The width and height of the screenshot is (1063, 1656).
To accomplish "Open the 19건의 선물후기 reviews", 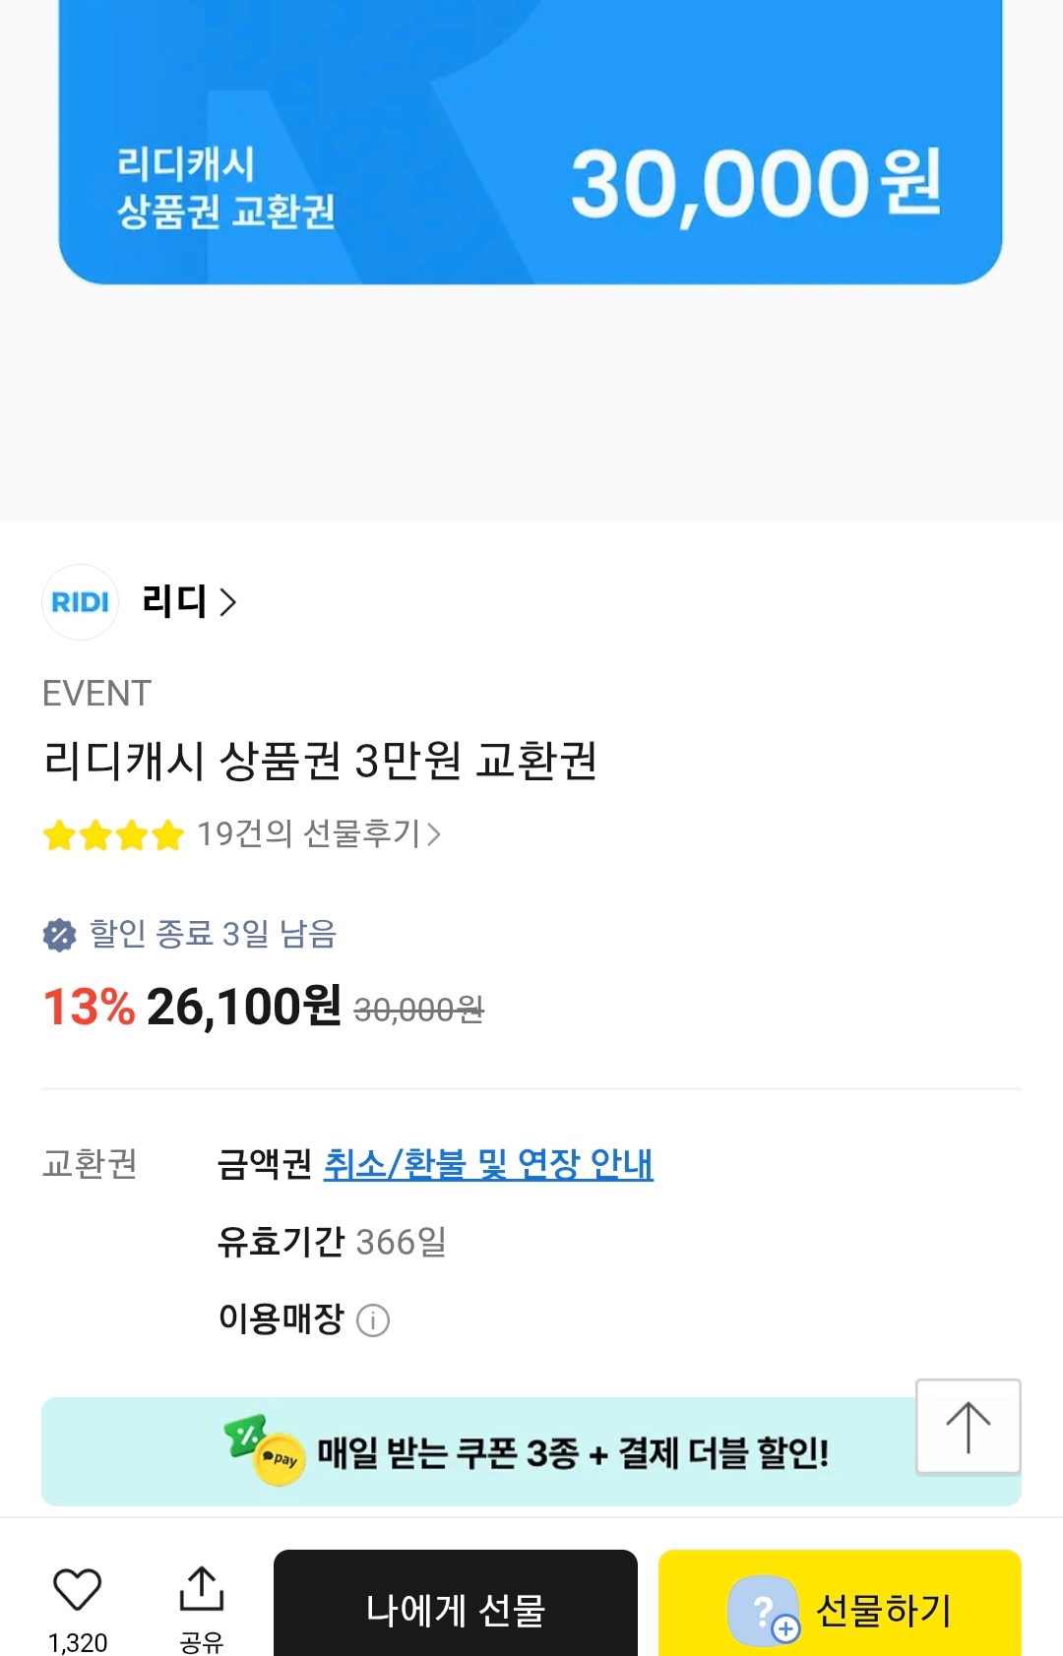I will point(318,834).
